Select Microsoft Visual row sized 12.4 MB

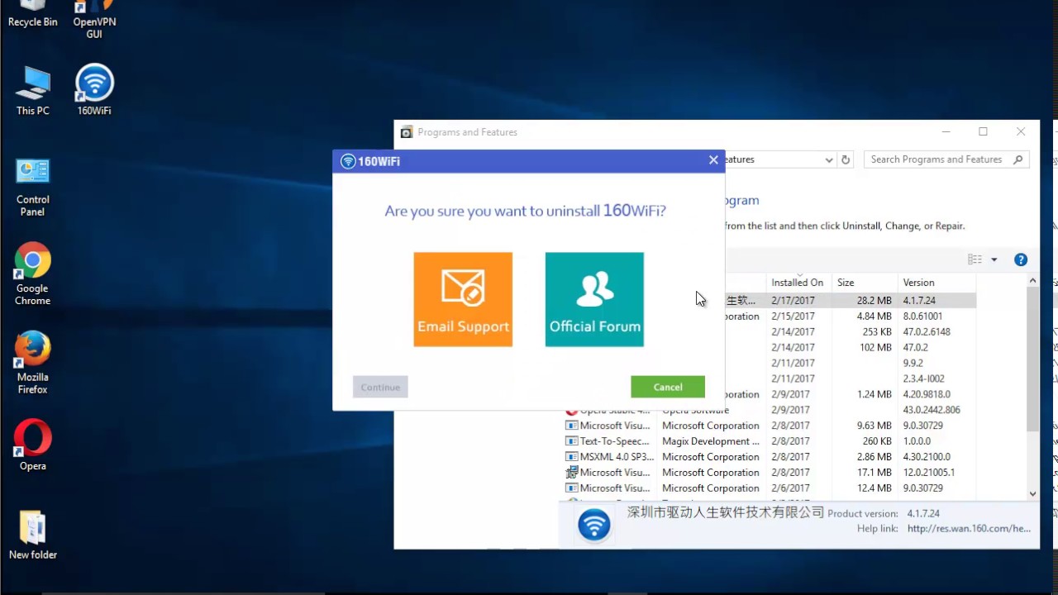(770, 488)
